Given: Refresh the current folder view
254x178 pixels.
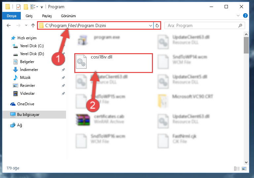Looking at the screenshot, I should pos(157,25).
